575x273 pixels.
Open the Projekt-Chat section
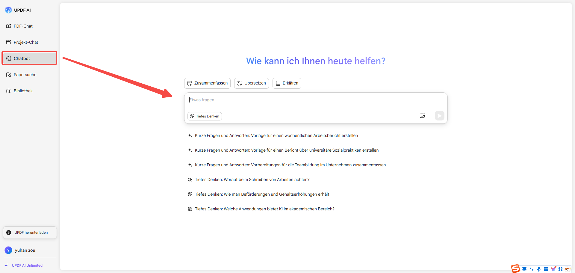(29, 42)
